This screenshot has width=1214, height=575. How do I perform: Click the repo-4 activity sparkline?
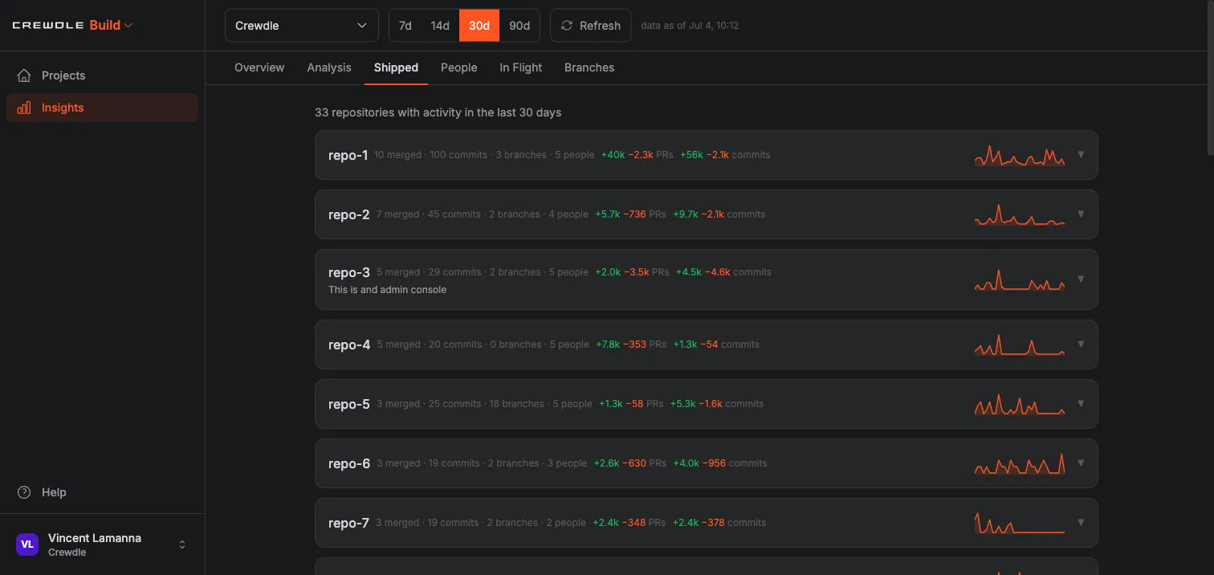(1020, 345)
